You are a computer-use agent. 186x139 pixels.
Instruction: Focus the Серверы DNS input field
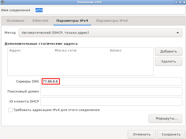point(111,81)
